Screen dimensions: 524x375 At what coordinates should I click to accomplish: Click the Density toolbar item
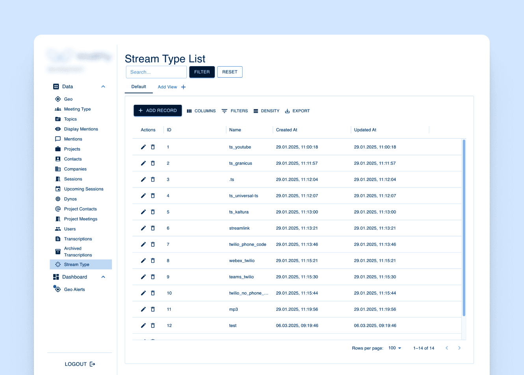point(266,111)
